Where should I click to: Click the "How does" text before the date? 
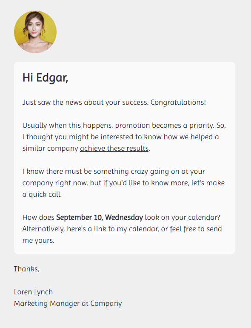click(38, 217)
